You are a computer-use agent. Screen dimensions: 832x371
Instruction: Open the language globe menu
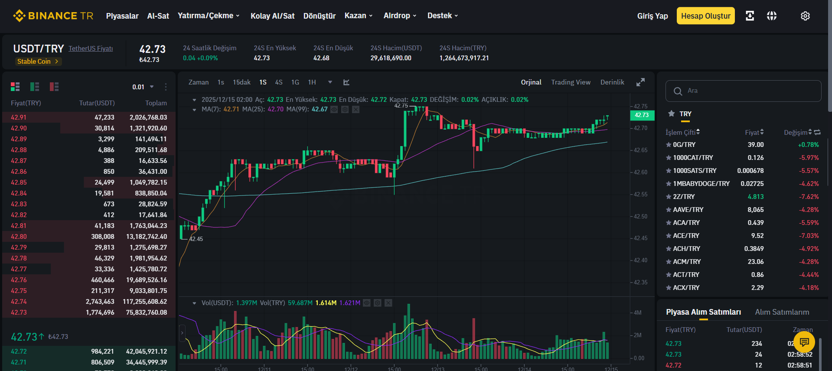[772, 16]
